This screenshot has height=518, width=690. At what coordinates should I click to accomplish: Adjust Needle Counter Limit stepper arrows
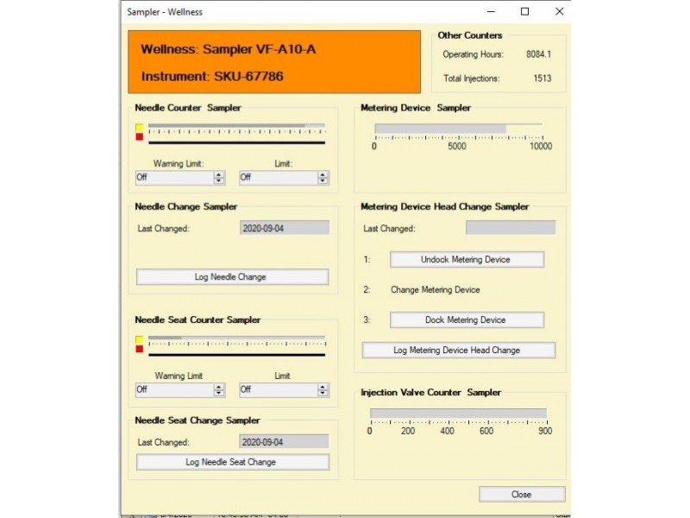pos(323,178)
